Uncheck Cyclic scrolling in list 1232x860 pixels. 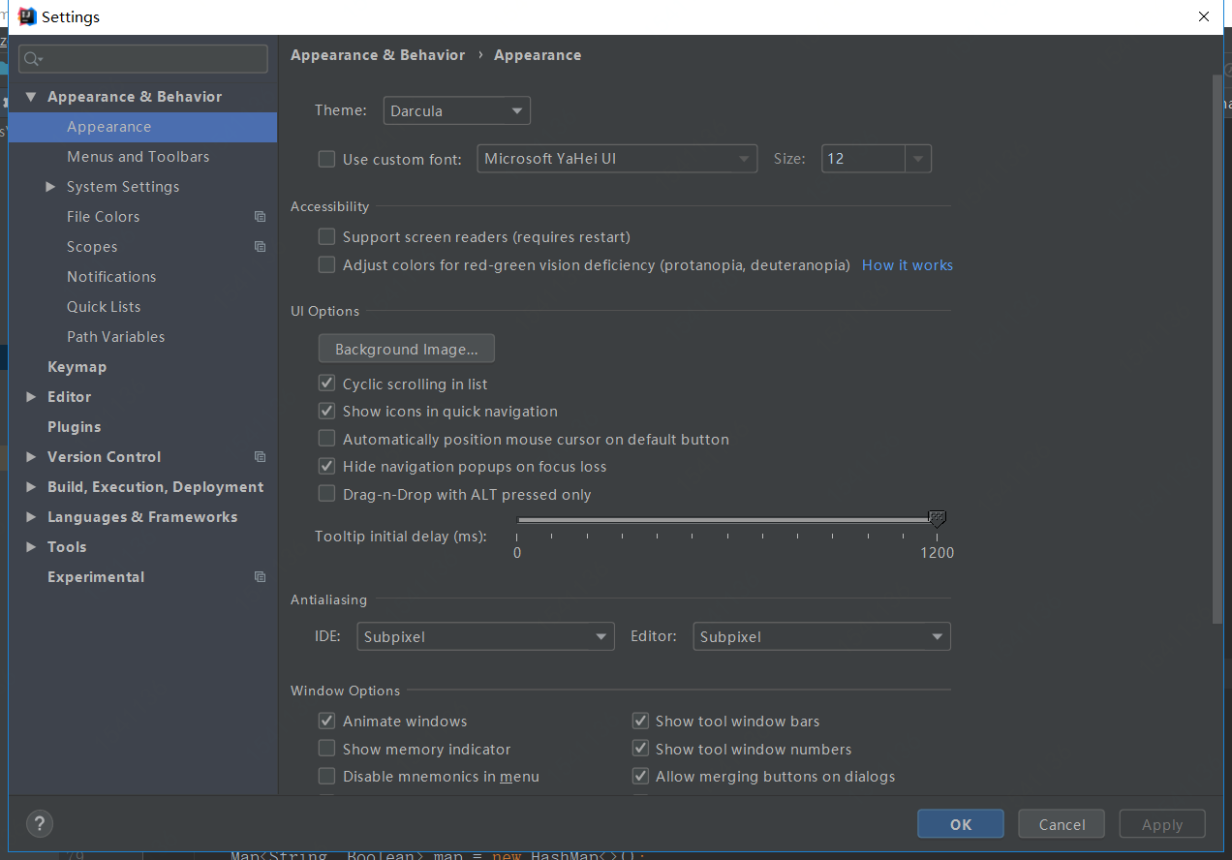click(x=327, y=384)
